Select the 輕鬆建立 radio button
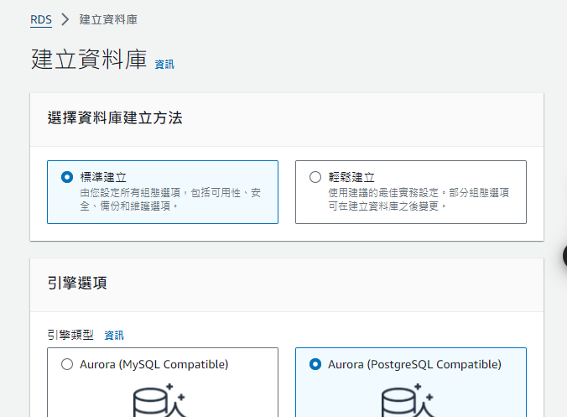The width and height of the screenshot is (567, 417). (315, 177)
